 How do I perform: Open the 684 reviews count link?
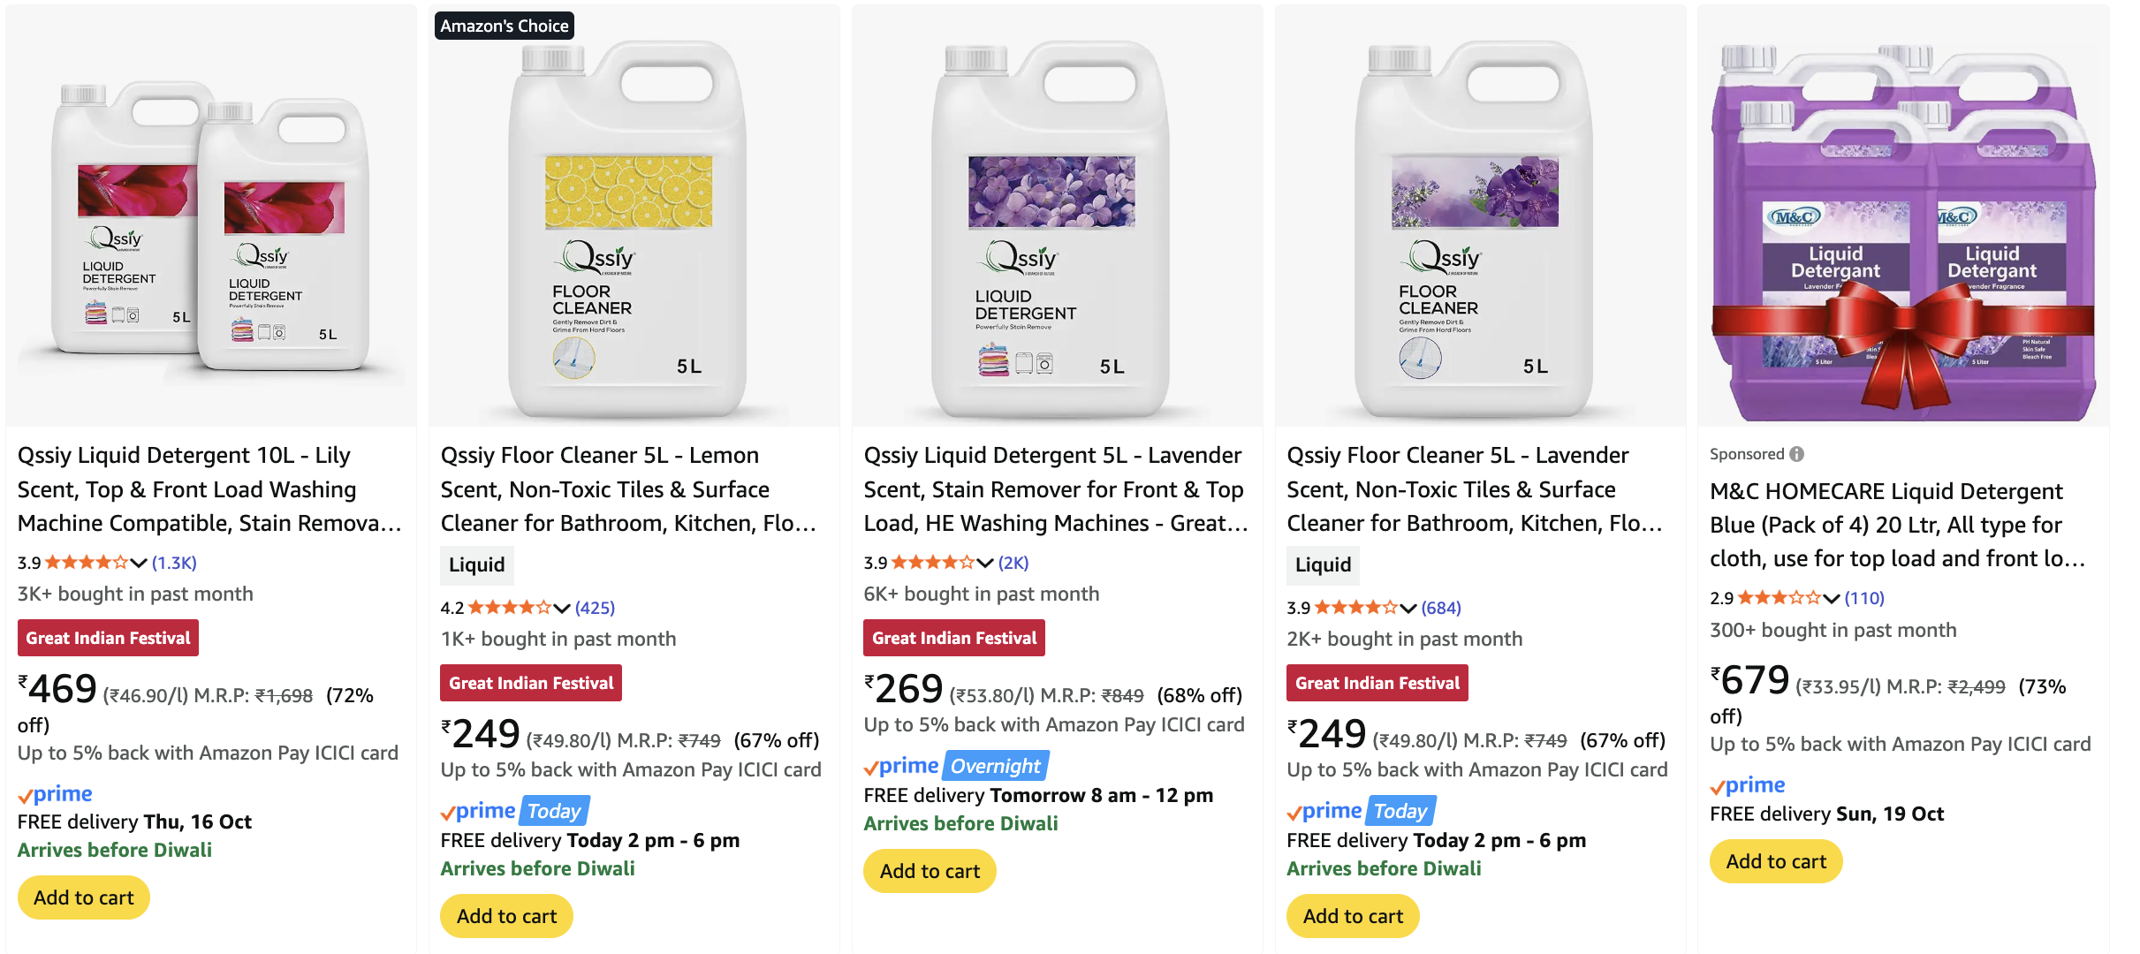click(x=1440, y=608)
